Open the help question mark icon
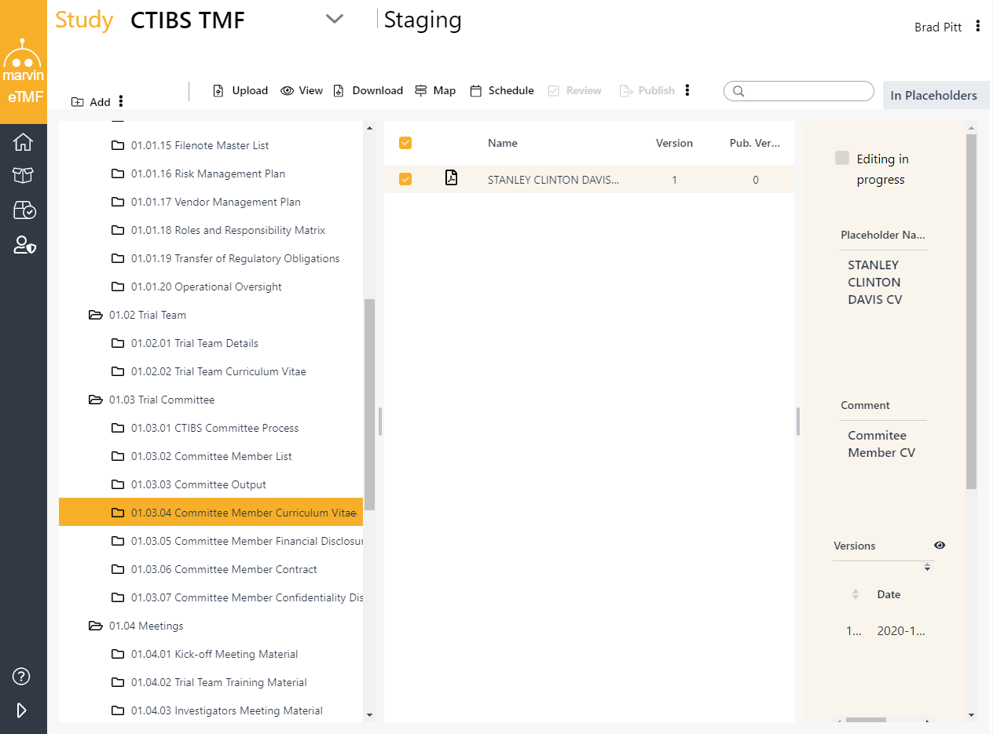 [22, 676]
